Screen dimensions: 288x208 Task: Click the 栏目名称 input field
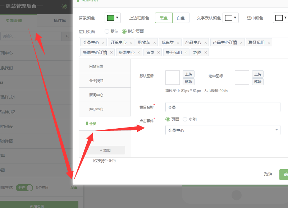coord(223,107)
